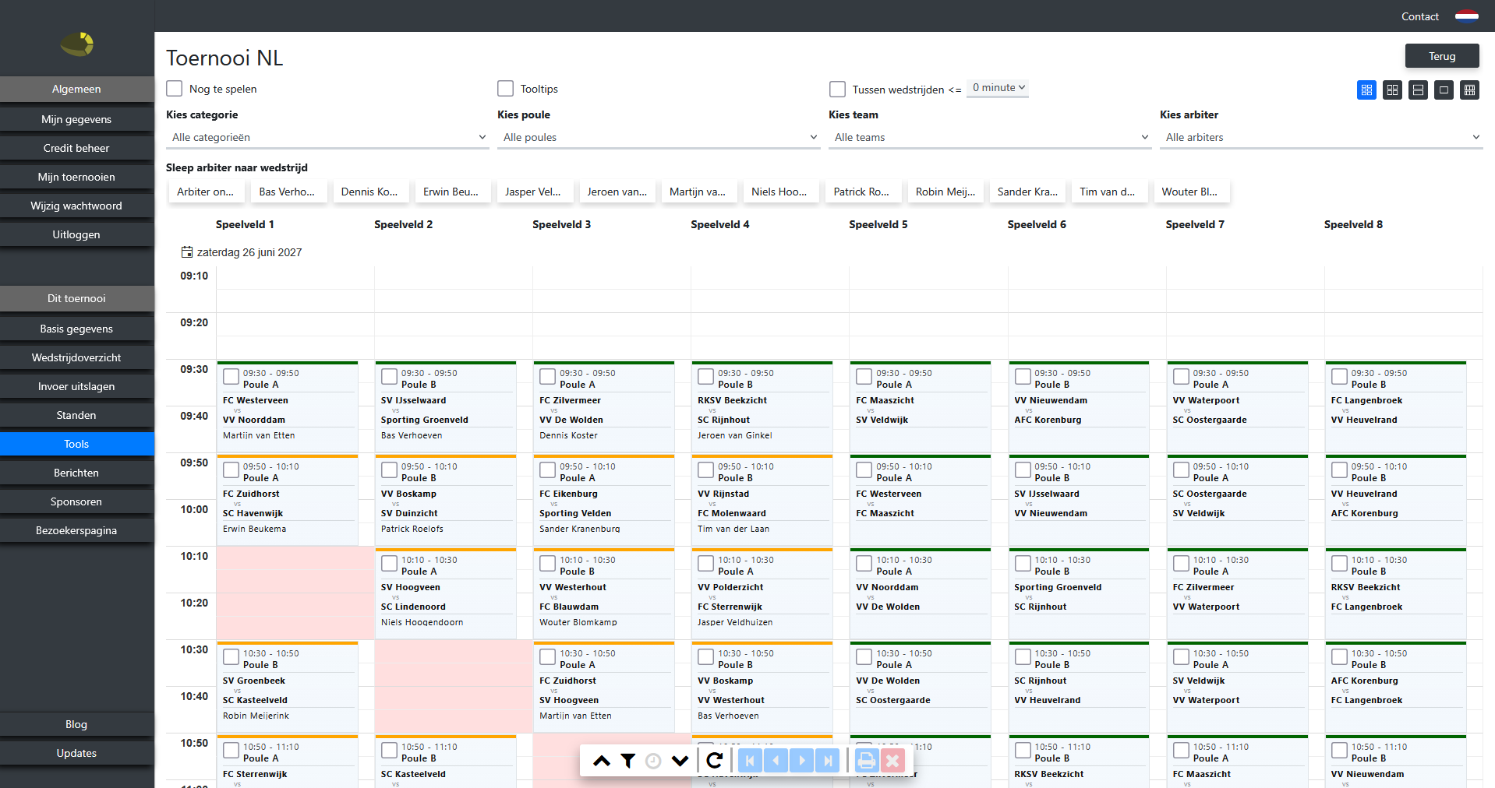Click the printer icon
The image size is (1495, 788).
click(867, 761)
